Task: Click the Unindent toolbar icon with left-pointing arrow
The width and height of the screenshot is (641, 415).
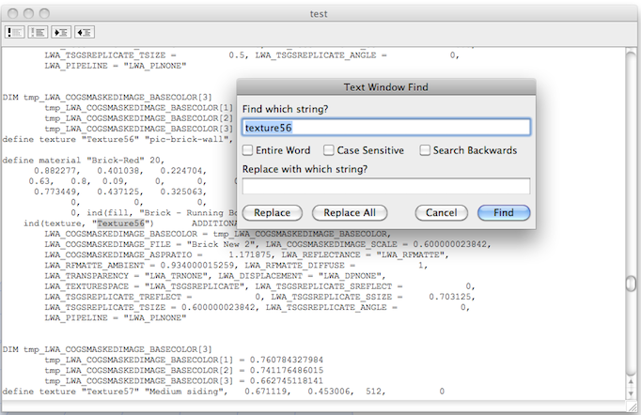Action: tap(85, 32)
